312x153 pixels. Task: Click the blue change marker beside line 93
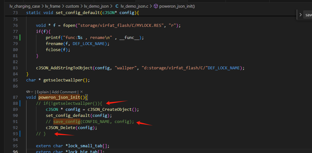[x=20, y=134]
